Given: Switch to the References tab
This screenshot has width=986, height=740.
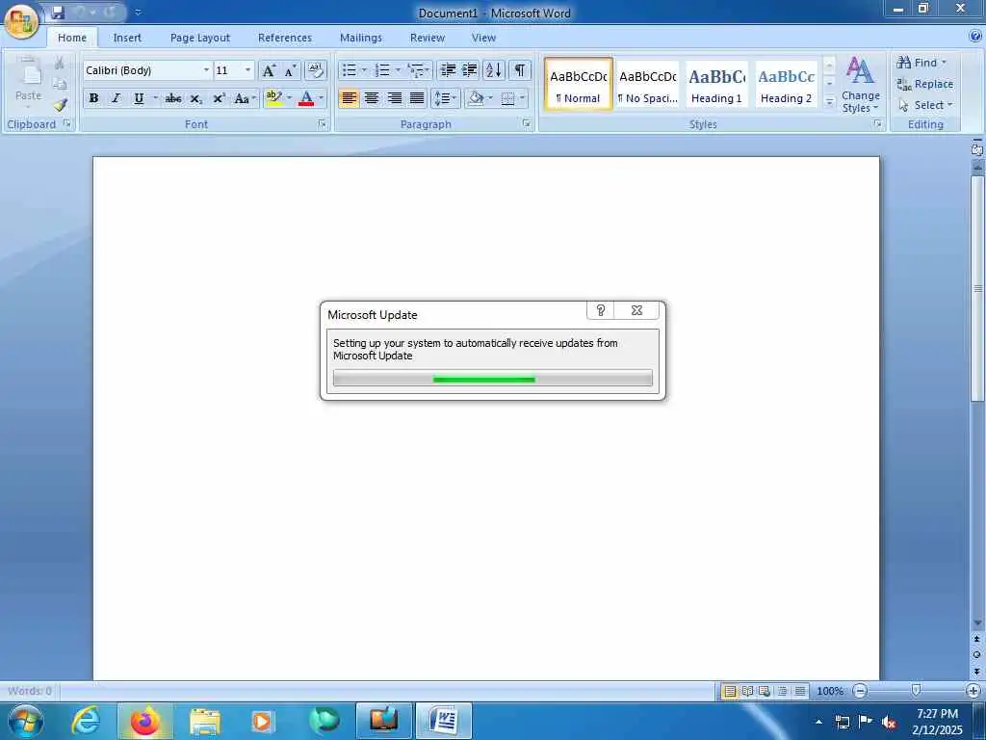Looking at the screenshot, I should tap(285, 38).
